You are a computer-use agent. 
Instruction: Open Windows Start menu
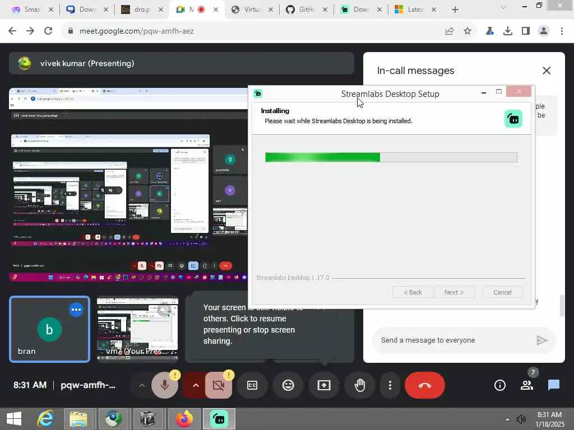[14, 419]
